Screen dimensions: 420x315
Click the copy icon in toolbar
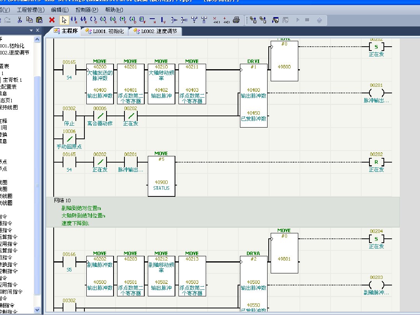coord(29,20)
